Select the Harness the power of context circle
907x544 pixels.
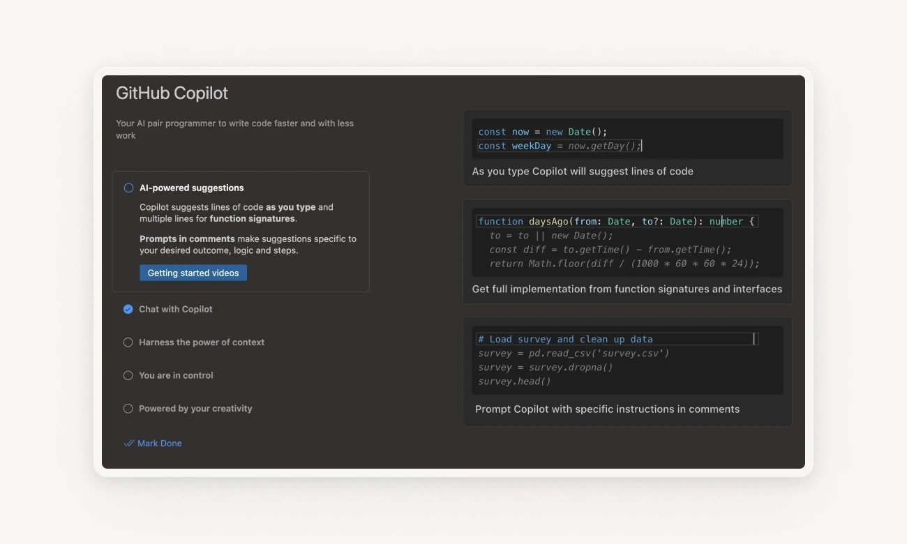(128, 342)
